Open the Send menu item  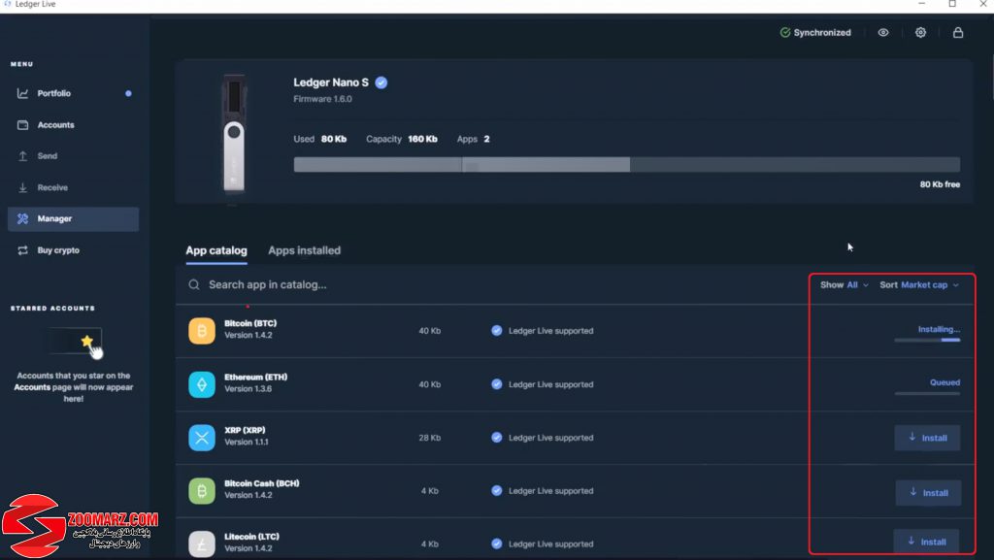73,156
